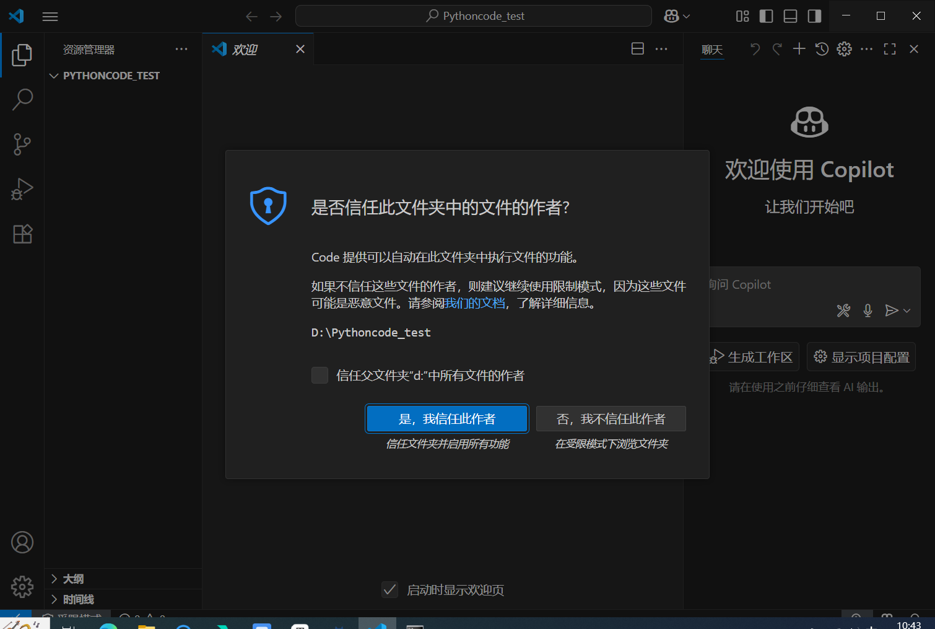Open the Manage gear in activity bar
Screen dimensions: 935x629
tap(22, 586)
